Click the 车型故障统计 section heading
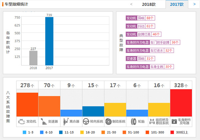The height and width of the screenshot is (140, 200). click(16, 4)
